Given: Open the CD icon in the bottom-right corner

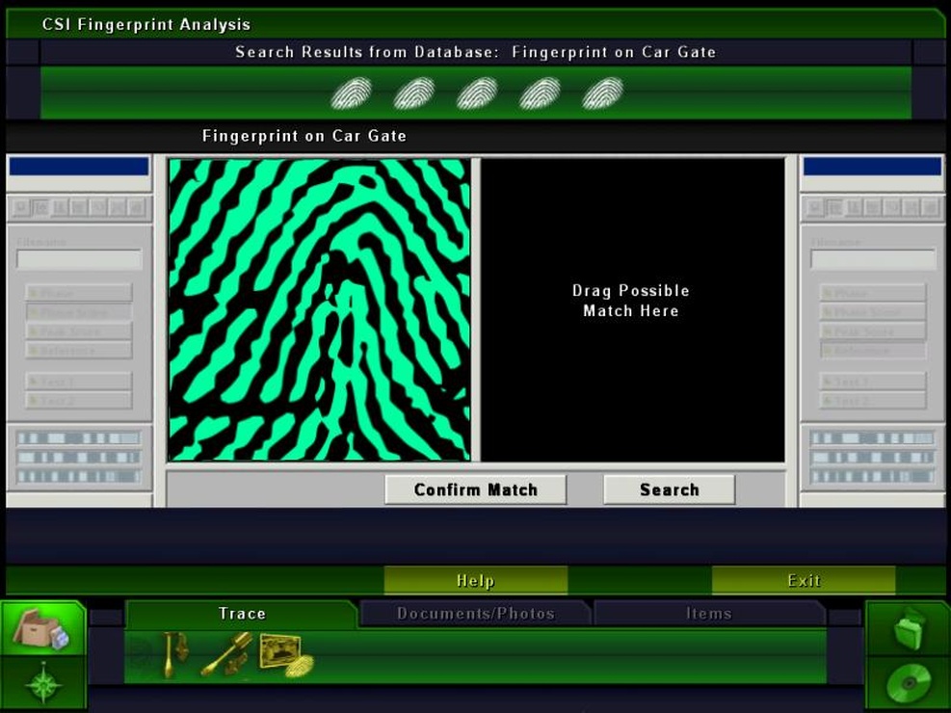Looking at the screenshot, I should pyautogui.click(x=907, y=682).
